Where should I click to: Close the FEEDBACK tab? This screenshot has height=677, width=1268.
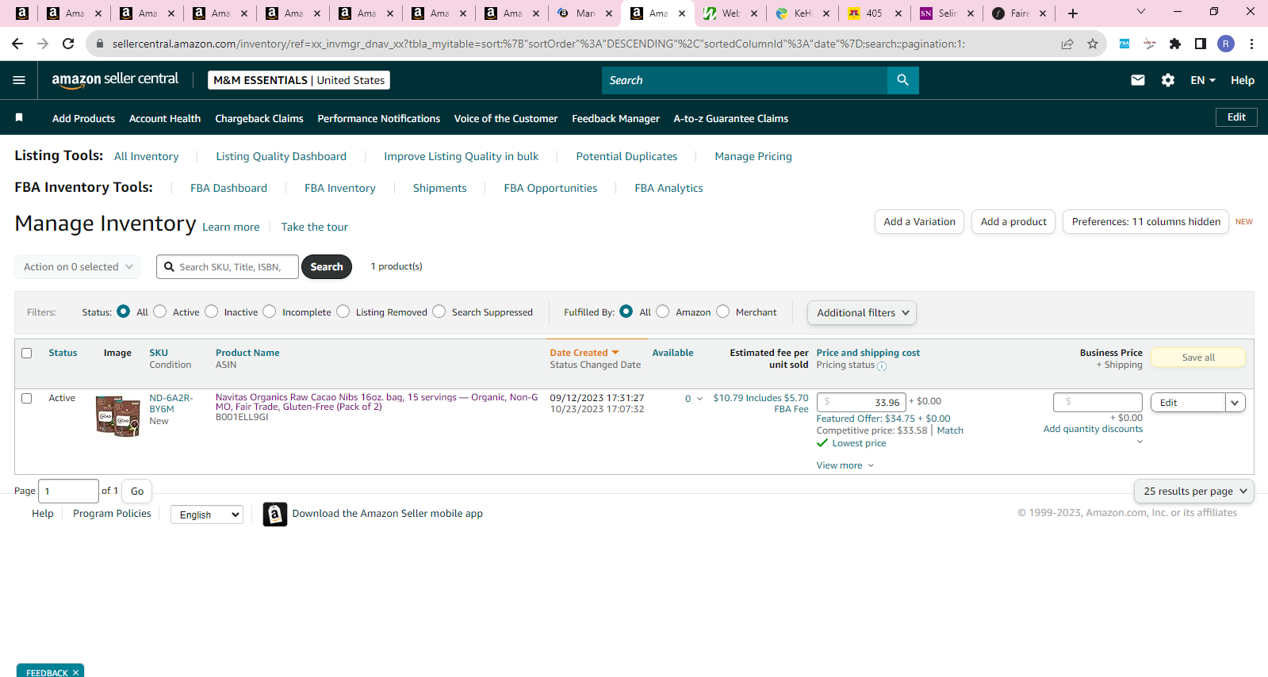(x=76, y=672)
